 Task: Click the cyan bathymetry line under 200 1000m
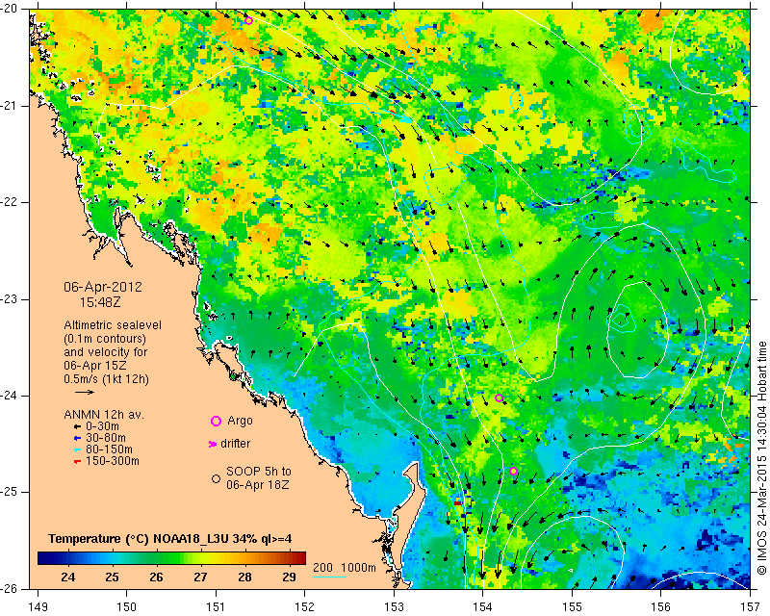(329, 577)
